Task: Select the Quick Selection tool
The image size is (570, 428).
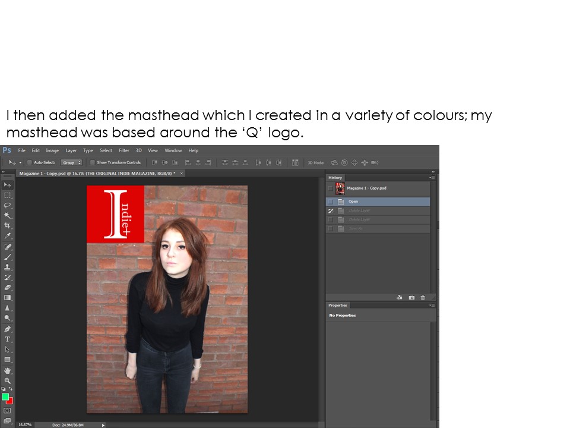Action: 7,215
